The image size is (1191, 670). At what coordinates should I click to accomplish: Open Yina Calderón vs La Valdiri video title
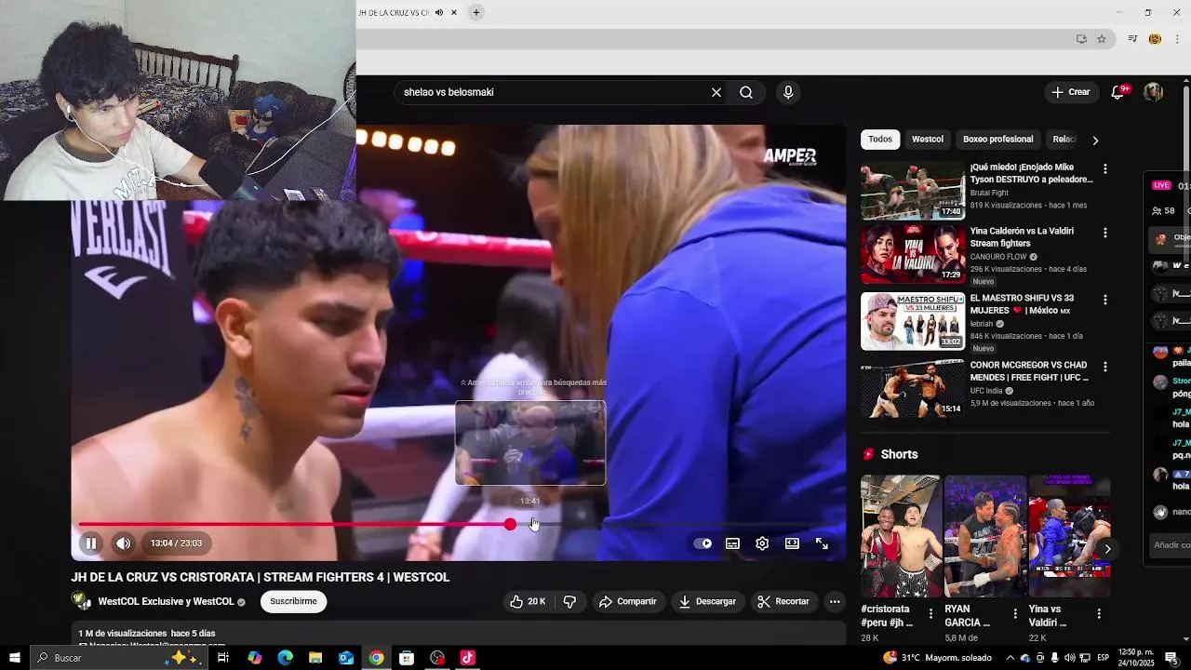pos(1022,237)
